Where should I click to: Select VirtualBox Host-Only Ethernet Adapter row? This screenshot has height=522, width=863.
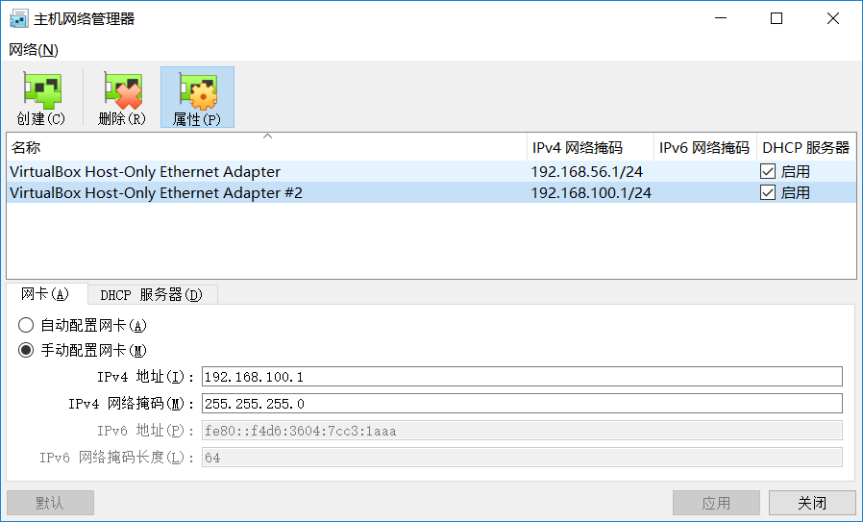coord(431,172)
